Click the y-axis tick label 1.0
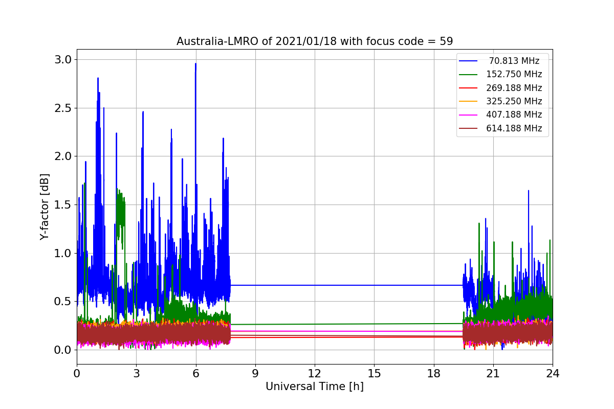The width and height of the screenshot is (614, 409). coord(63,253)
